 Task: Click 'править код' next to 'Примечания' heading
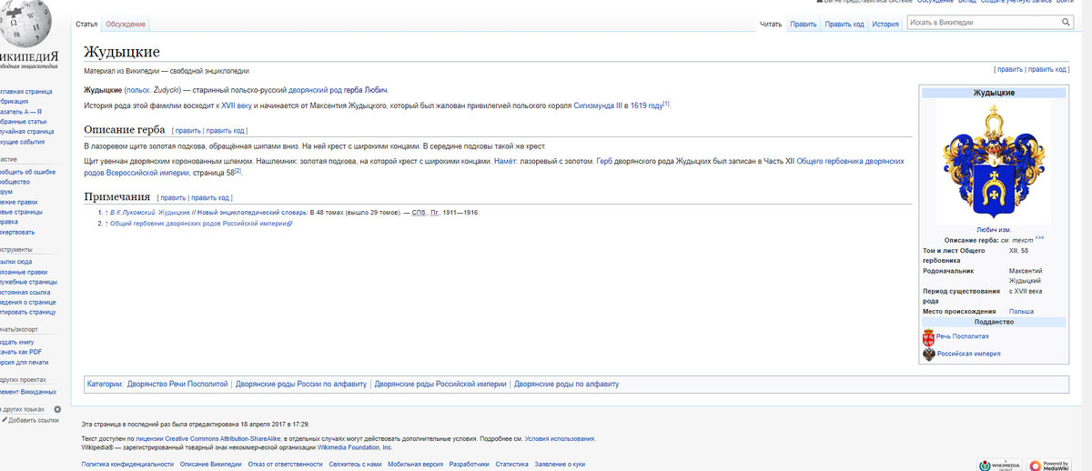coord(210,197)
